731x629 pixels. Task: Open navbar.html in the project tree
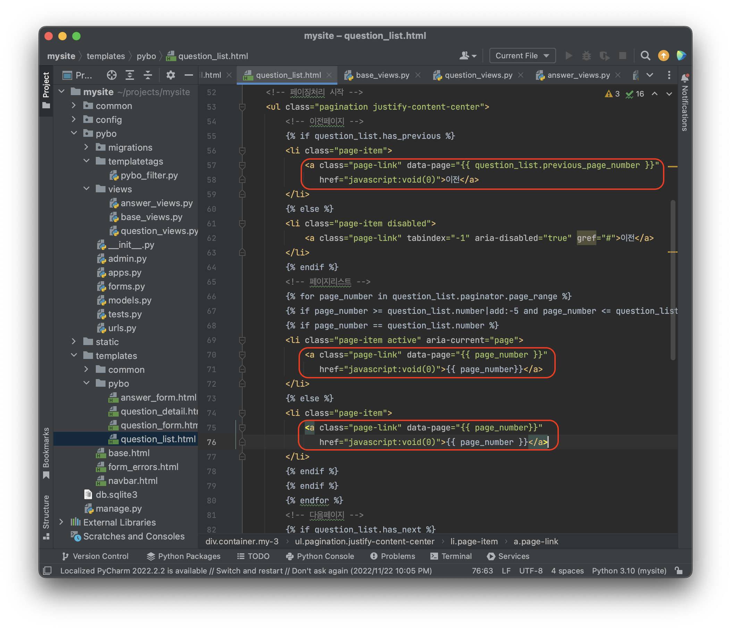[x=133, y=480]
